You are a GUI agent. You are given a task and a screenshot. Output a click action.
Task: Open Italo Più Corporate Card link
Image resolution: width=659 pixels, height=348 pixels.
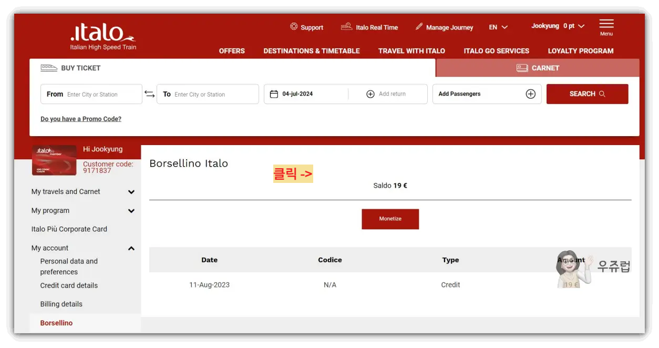69,229
